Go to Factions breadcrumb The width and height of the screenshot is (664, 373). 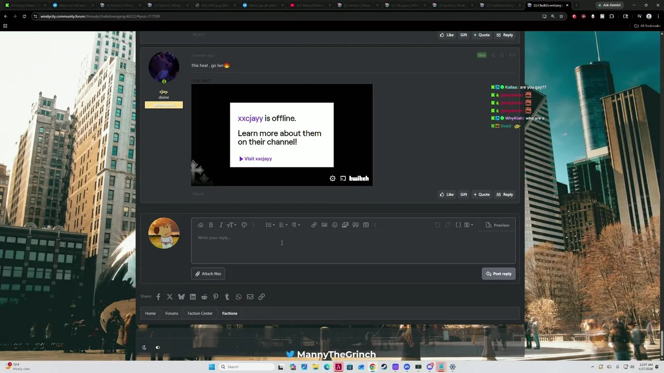tap(230, 313)
